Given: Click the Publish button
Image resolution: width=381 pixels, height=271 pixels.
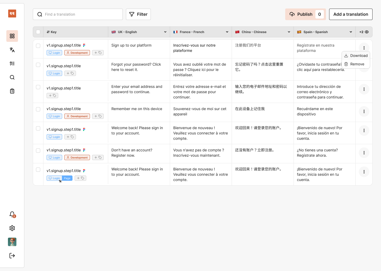Looking at the screenshot, I should point(305,14).
